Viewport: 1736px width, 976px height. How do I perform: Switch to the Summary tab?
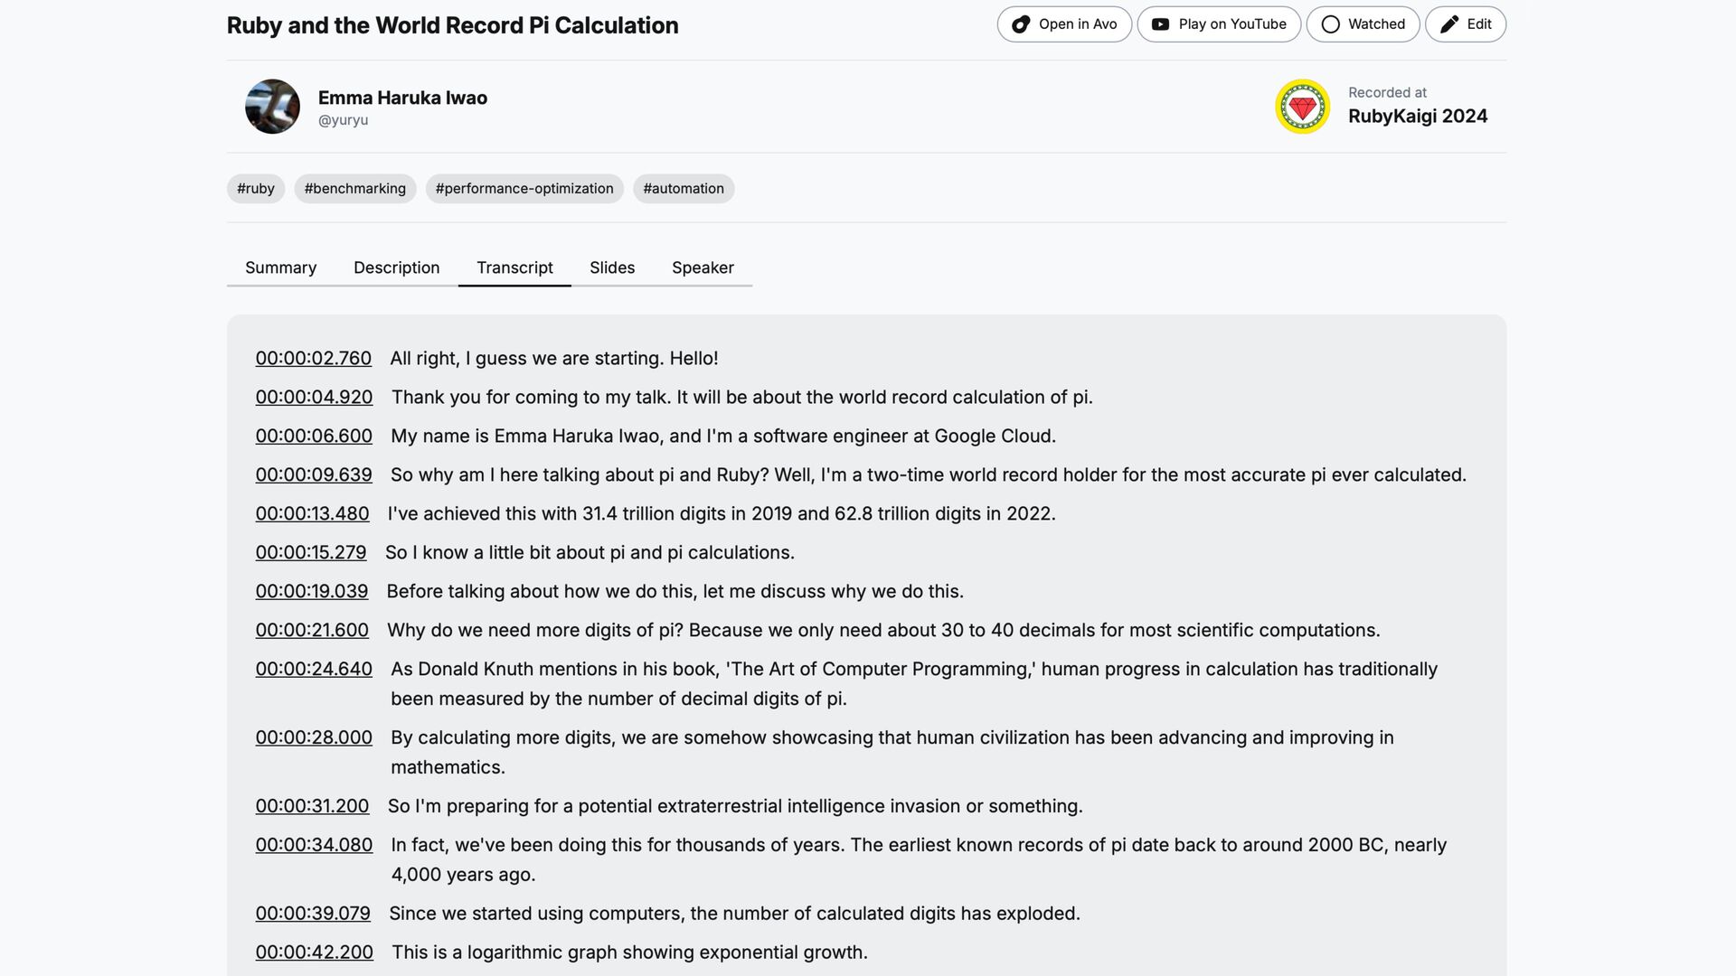280,267
